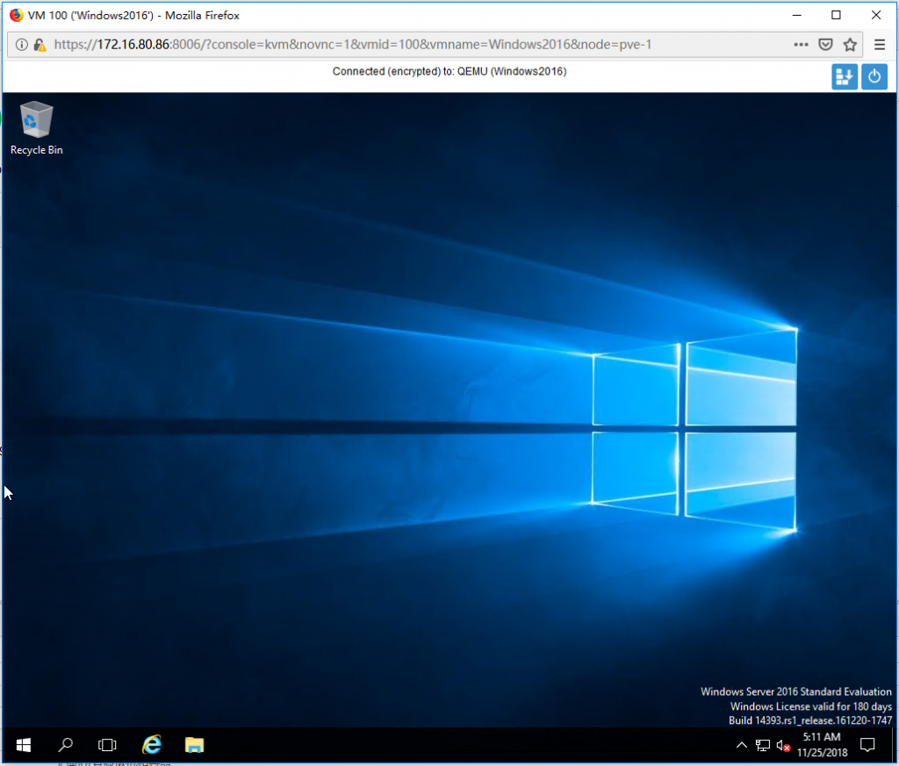Click the Show Desktop strip on the taskbar
This screenshot has height=766, width=899.
[894, 745]
